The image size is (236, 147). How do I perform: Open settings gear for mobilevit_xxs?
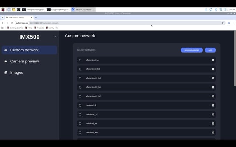tap(213, 132)
